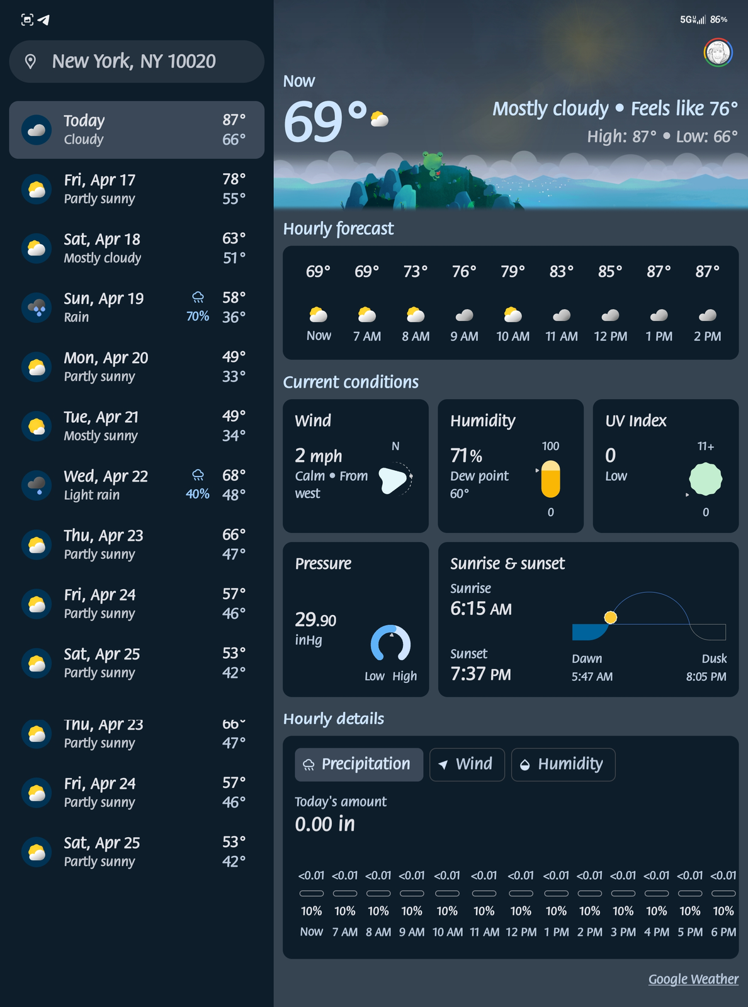Select the Today Cloudy forecast row

pos(137,130)
